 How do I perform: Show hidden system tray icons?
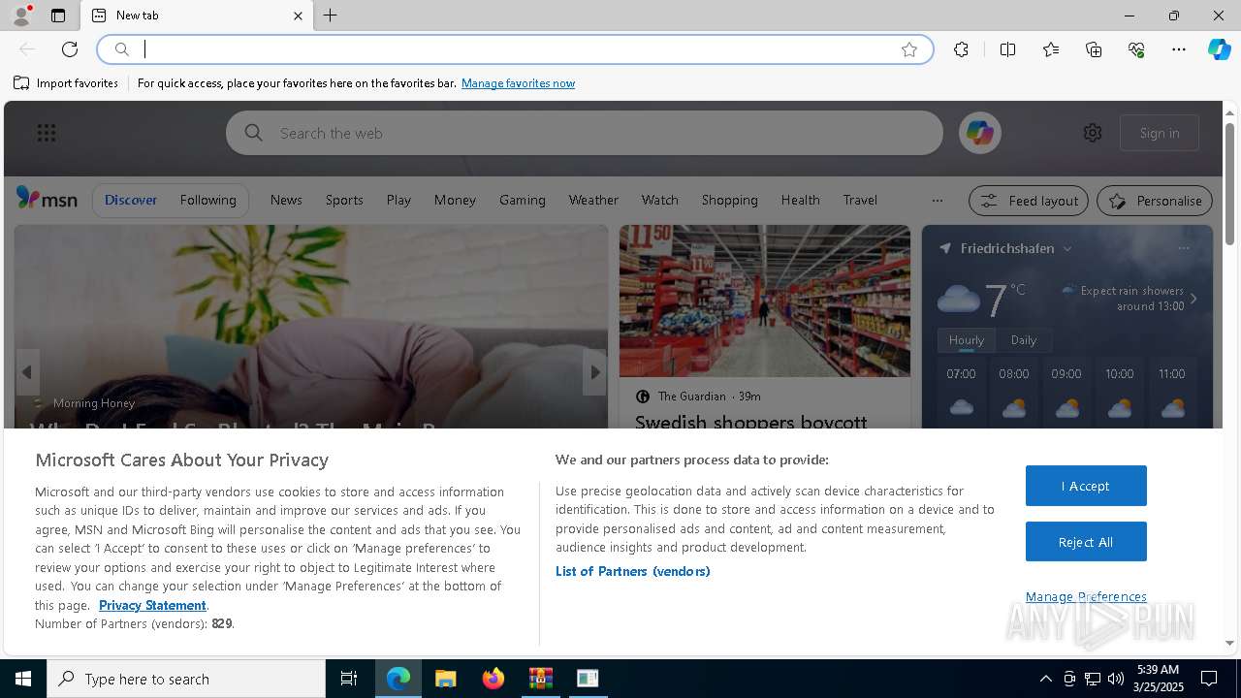click(1045, 679)
